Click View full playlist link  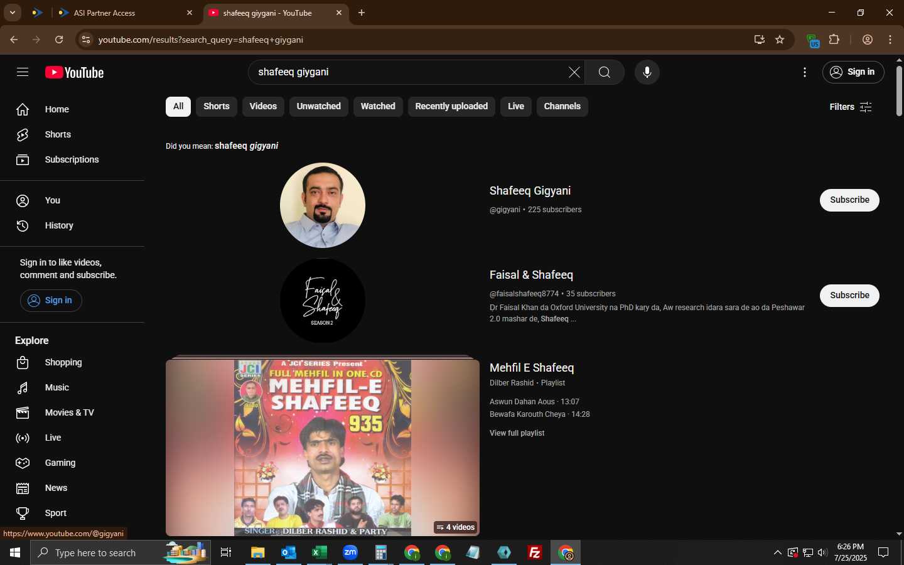click(517, 433)
